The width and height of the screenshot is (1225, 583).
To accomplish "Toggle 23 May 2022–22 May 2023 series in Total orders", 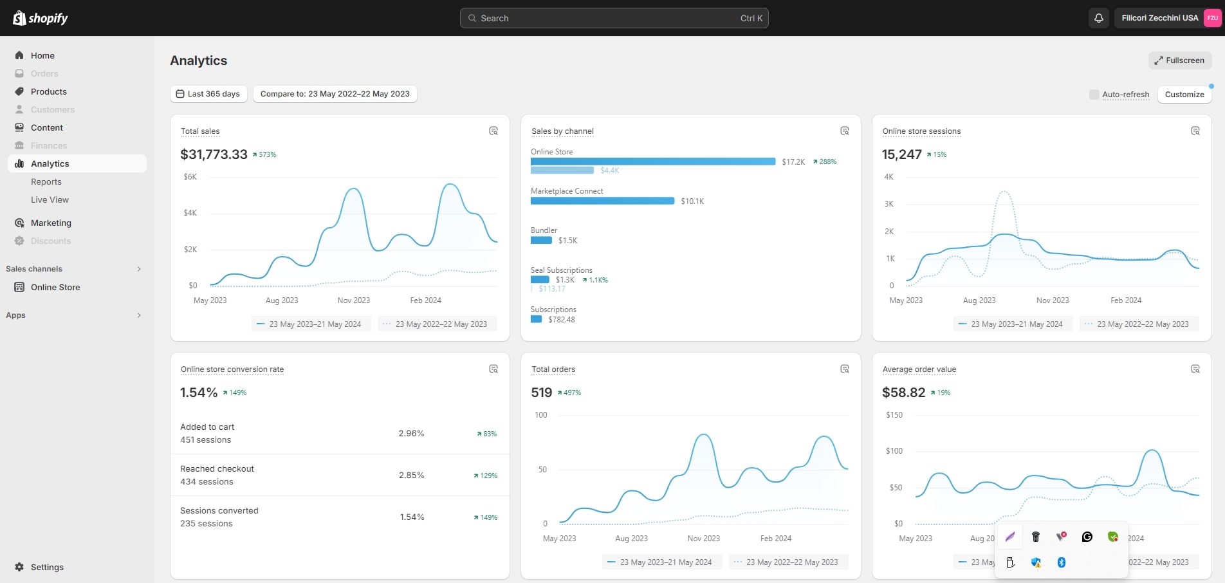I will (x=788, y=562).
